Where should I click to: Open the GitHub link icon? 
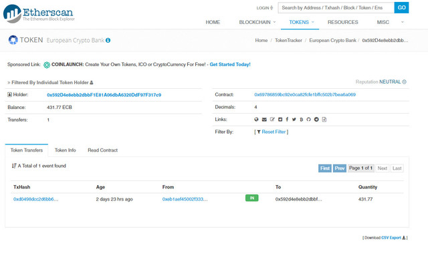(x=308, y=120)
